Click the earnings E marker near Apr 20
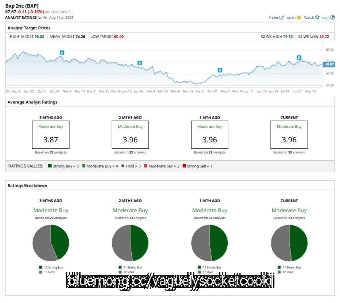 (220, 70)
